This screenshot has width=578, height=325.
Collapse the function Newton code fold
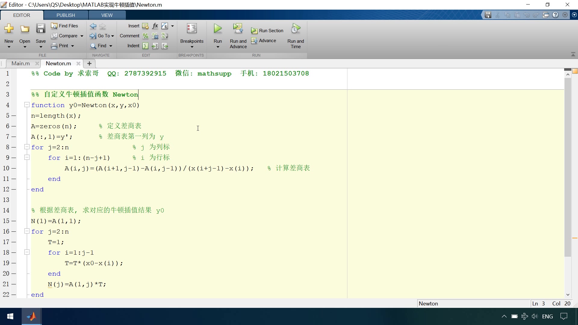(x=27, y=105)
